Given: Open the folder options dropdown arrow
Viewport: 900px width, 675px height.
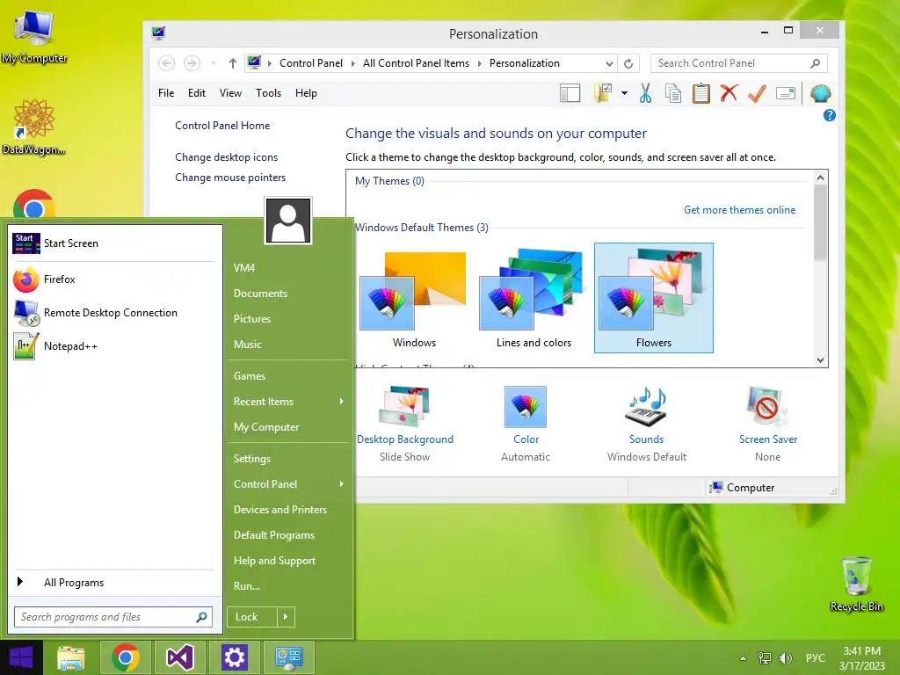Looking at the screenshot, I should [x=624, y=93].
